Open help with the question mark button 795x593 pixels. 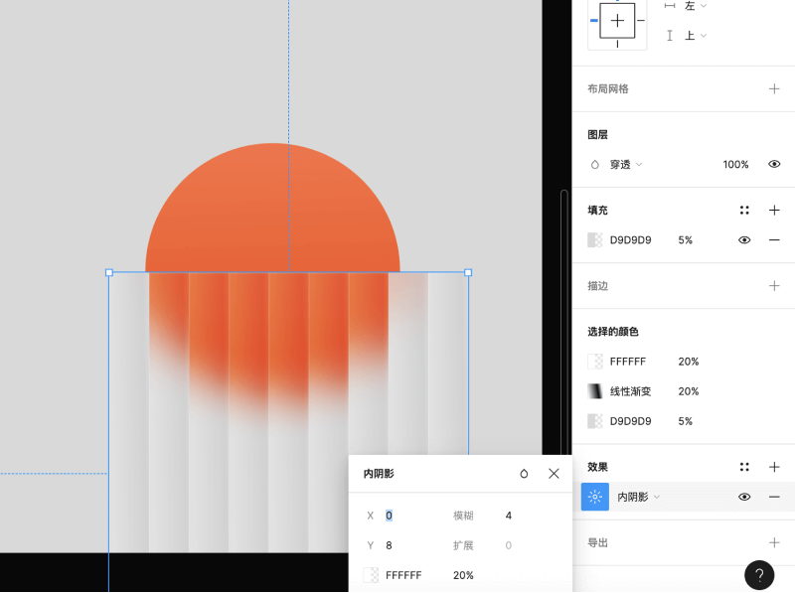tap(760, 575)
